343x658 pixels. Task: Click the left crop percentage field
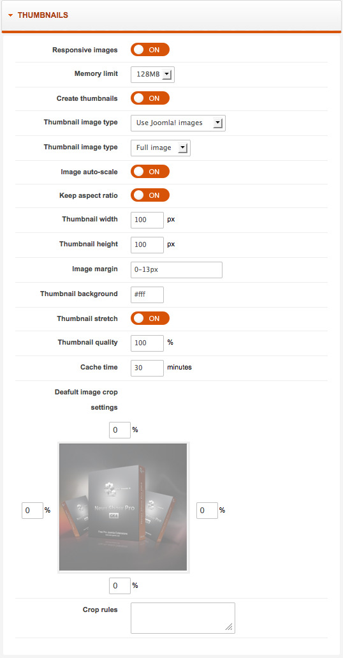33,511
